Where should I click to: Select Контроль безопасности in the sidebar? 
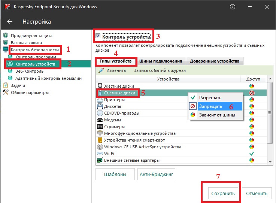pos(35,50)
